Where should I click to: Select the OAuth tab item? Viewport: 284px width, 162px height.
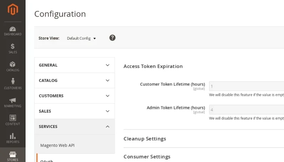pos(47,160)
